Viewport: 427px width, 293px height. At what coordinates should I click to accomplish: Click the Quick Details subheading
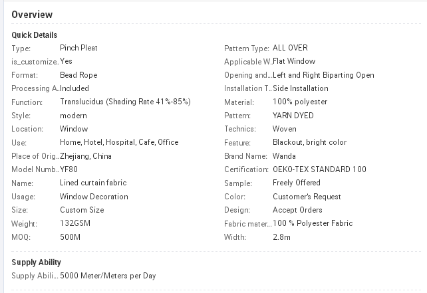click(35, 35)
